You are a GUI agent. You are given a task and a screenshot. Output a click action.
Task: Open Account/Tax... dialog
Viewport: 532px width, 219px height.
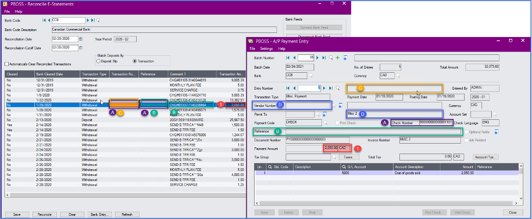[x=486, y=157]
